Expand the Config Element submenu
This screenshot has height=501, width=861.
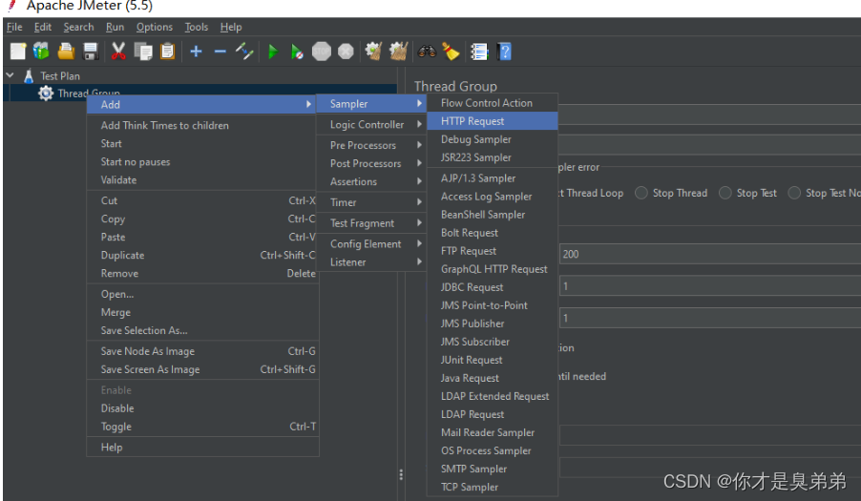click(x=371, y=243)
